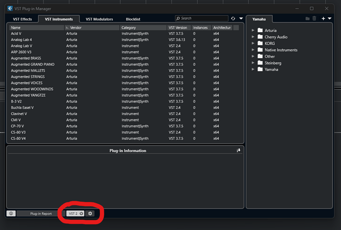This screenshot has width=341, height=230.
Task: Select the Yamaha collection tab
Action: [259, 19]
